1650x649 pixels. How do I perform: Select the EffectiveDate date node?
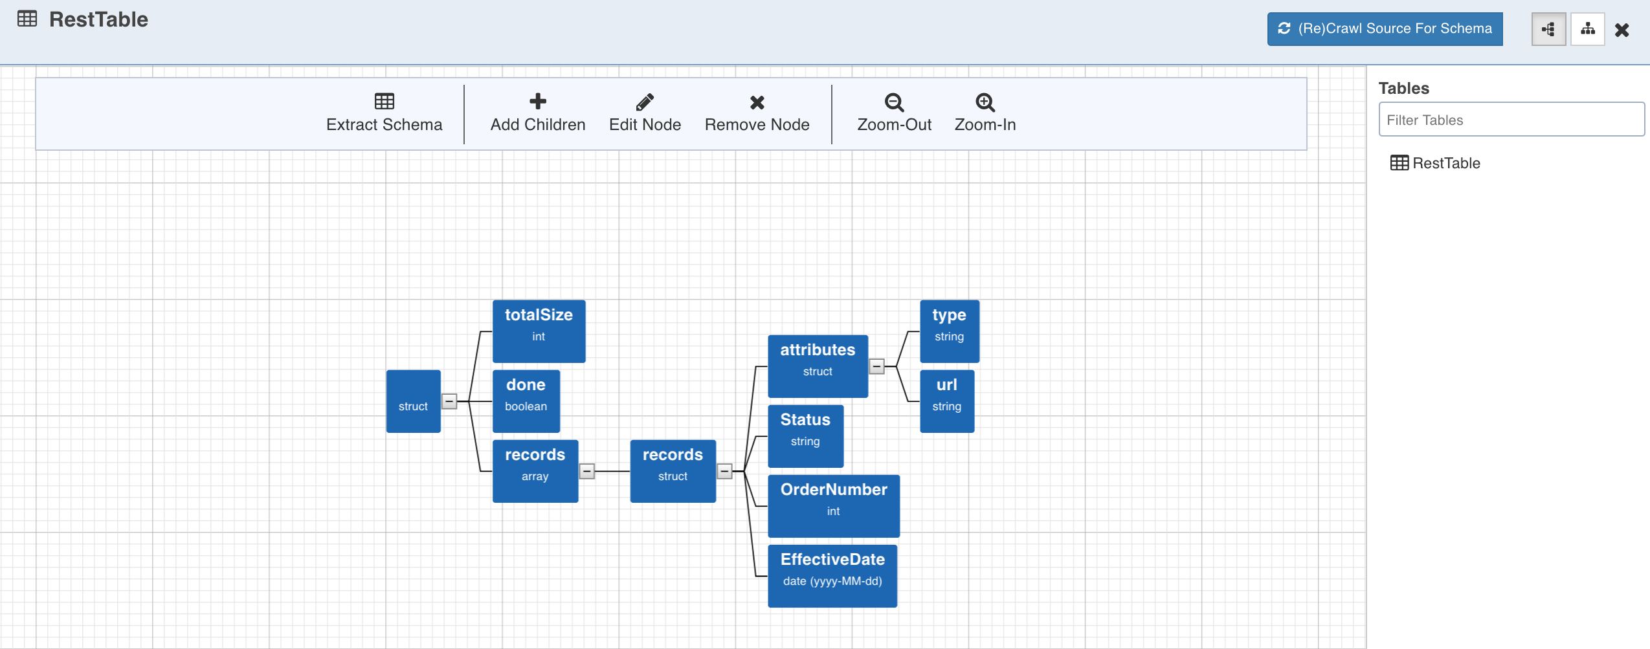pyautogui.click(x=832, y=575)
